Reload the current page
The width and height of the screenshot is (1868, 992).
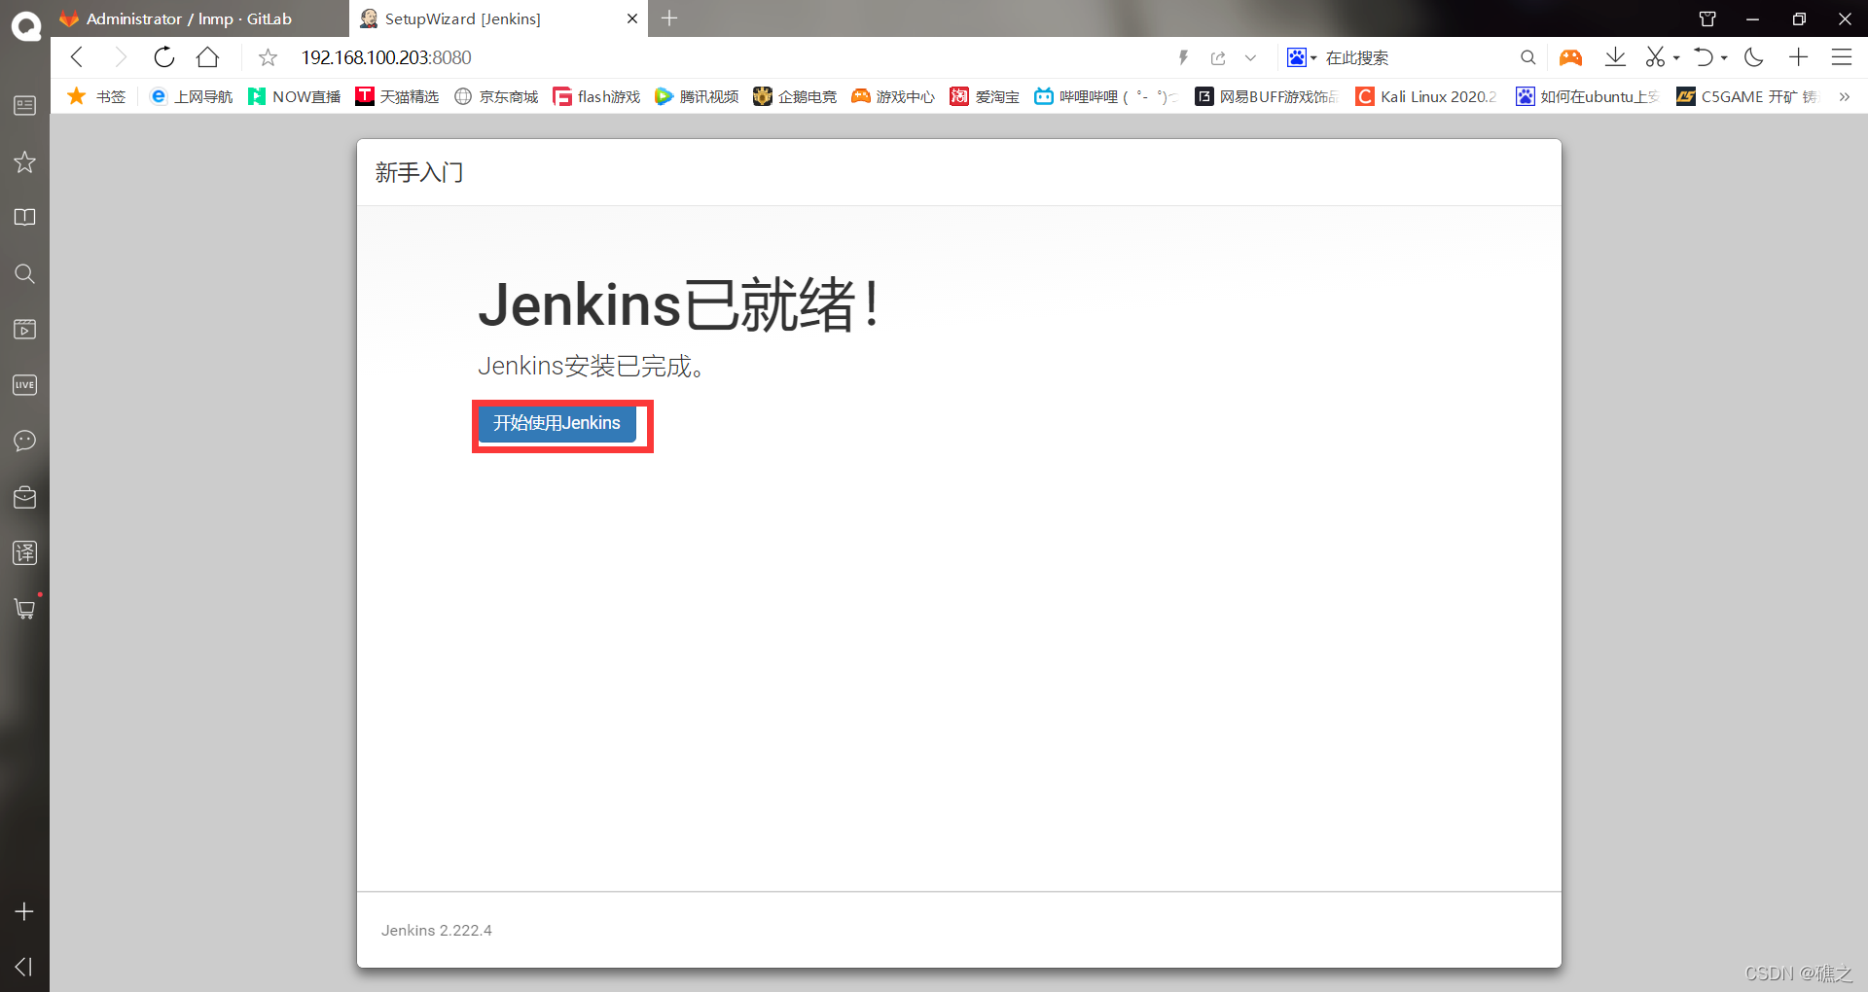coord(163,57)
